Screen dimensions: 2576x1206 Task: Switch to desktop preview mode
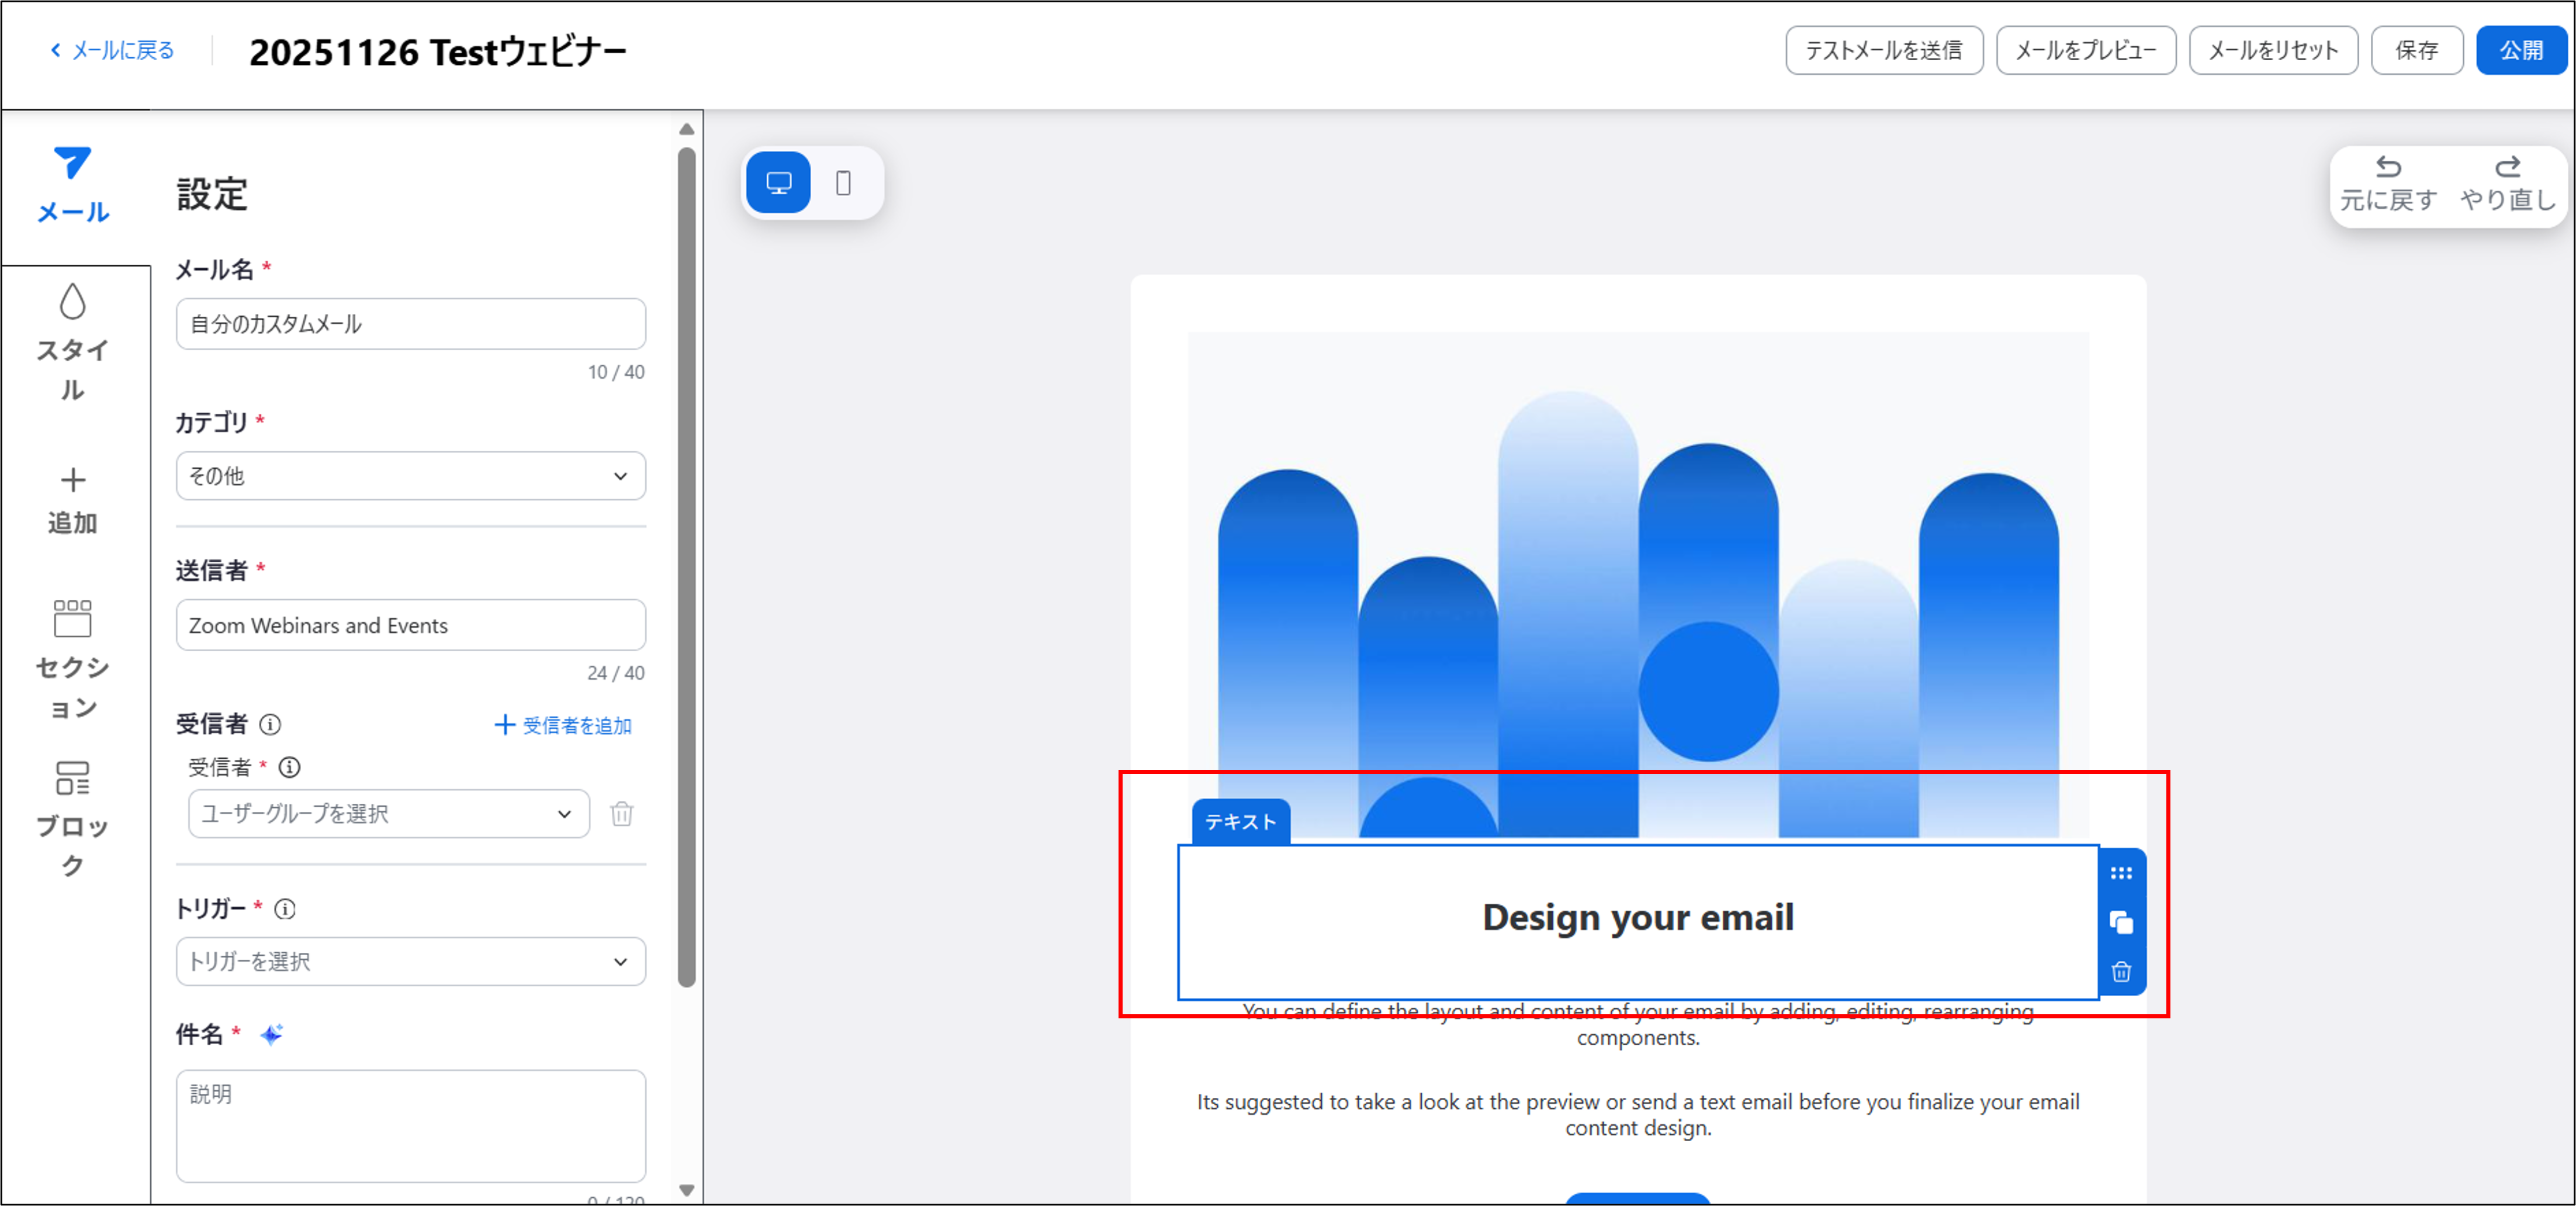coord(778,183)
